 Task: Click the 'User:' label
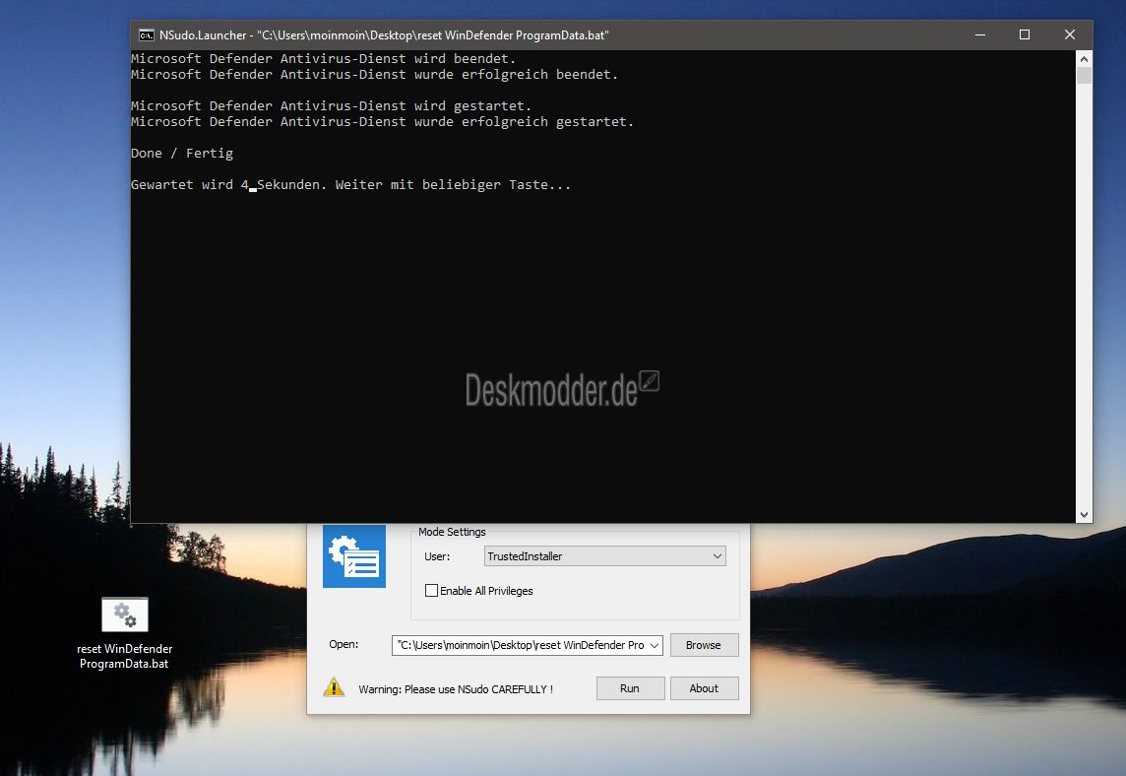(x=437, y=556)
